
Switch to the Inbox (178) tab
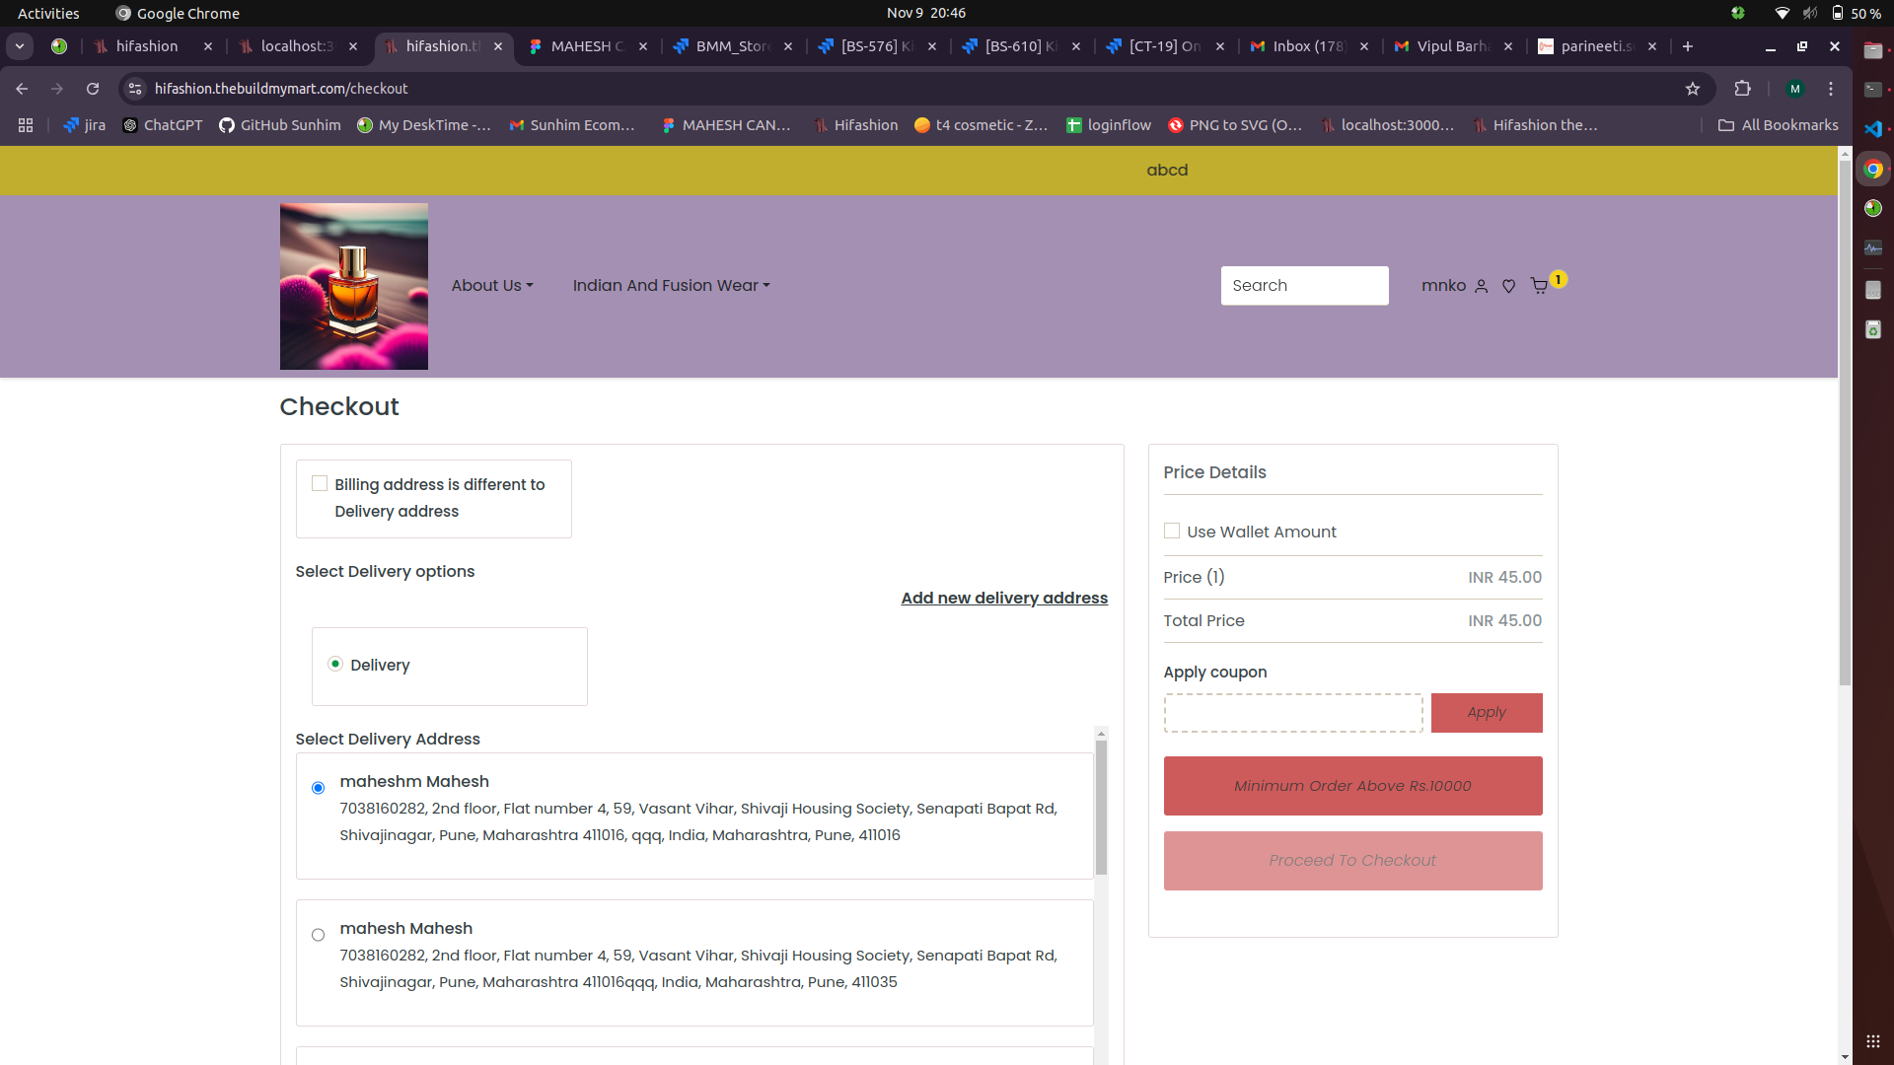(x=1309, y=46)
